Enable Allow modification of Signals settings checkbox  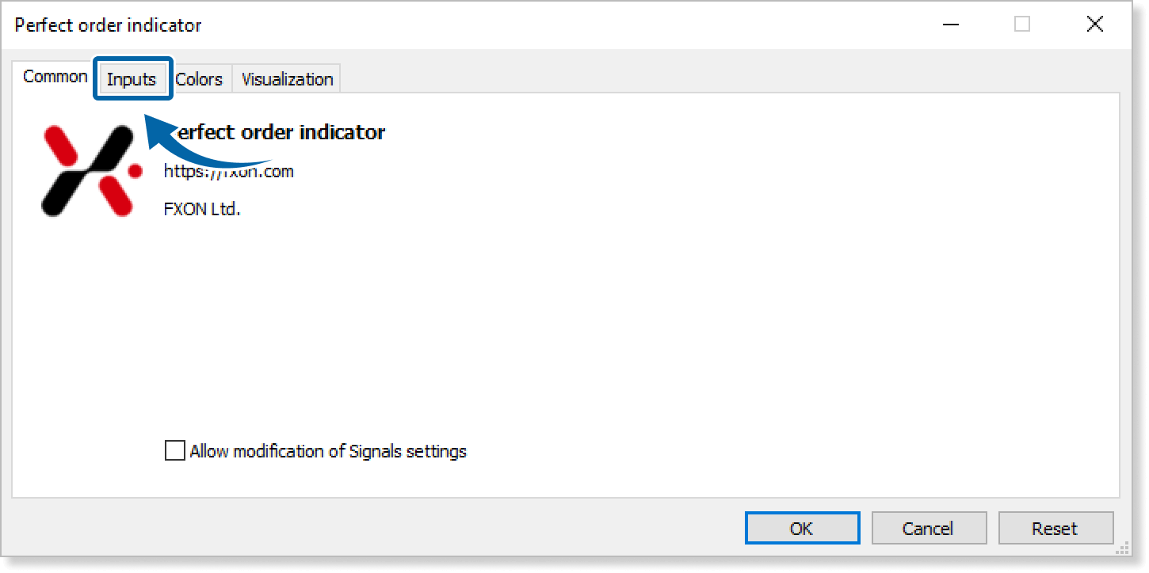click(174, 451)
